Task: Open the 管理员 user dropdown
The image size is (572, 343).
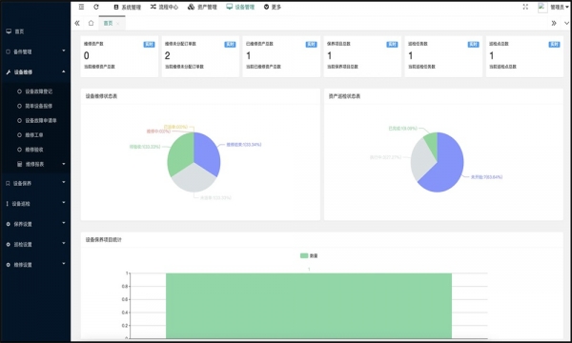Action: pyautogui.click(x=560, y=7)
